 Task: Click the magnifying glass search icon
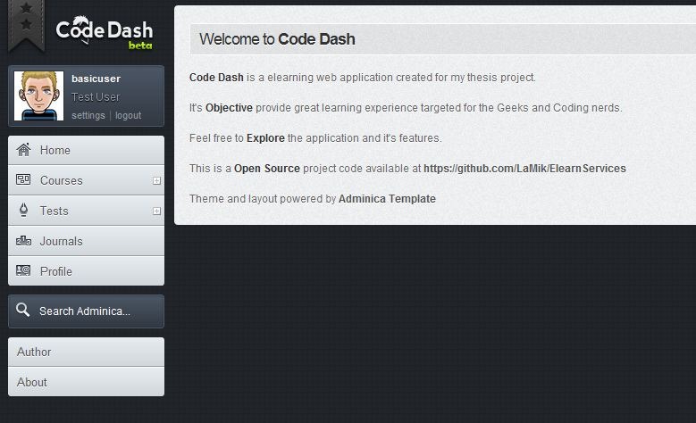tap(23, 311)
